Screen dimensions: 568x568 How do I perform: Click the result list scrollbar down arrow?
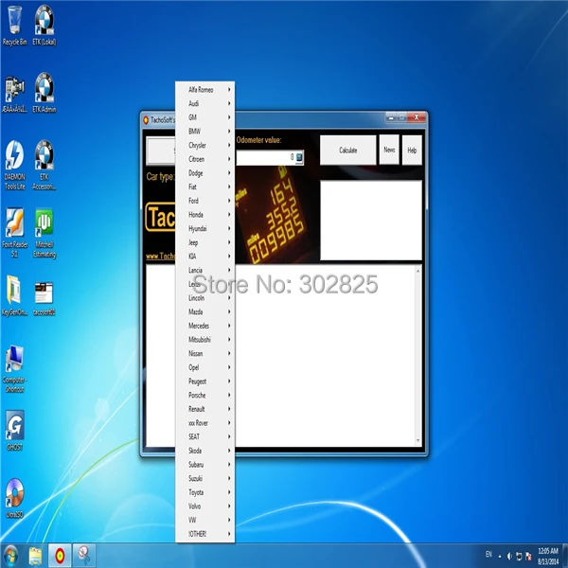point(417,440)
